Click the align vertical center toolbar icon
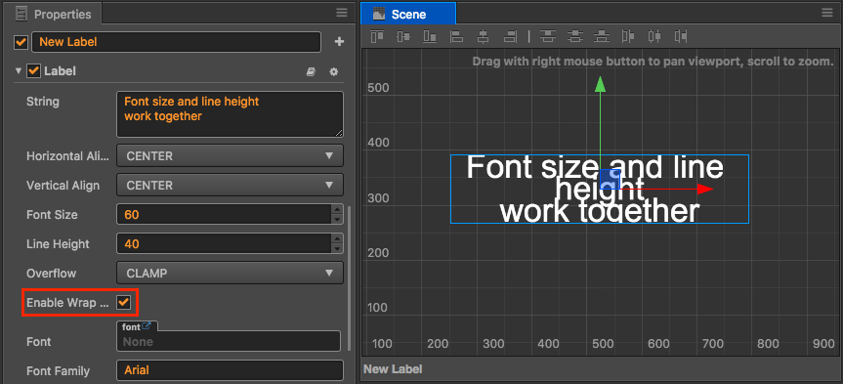This screenshot has width=843, height=384. coord(403,36)
